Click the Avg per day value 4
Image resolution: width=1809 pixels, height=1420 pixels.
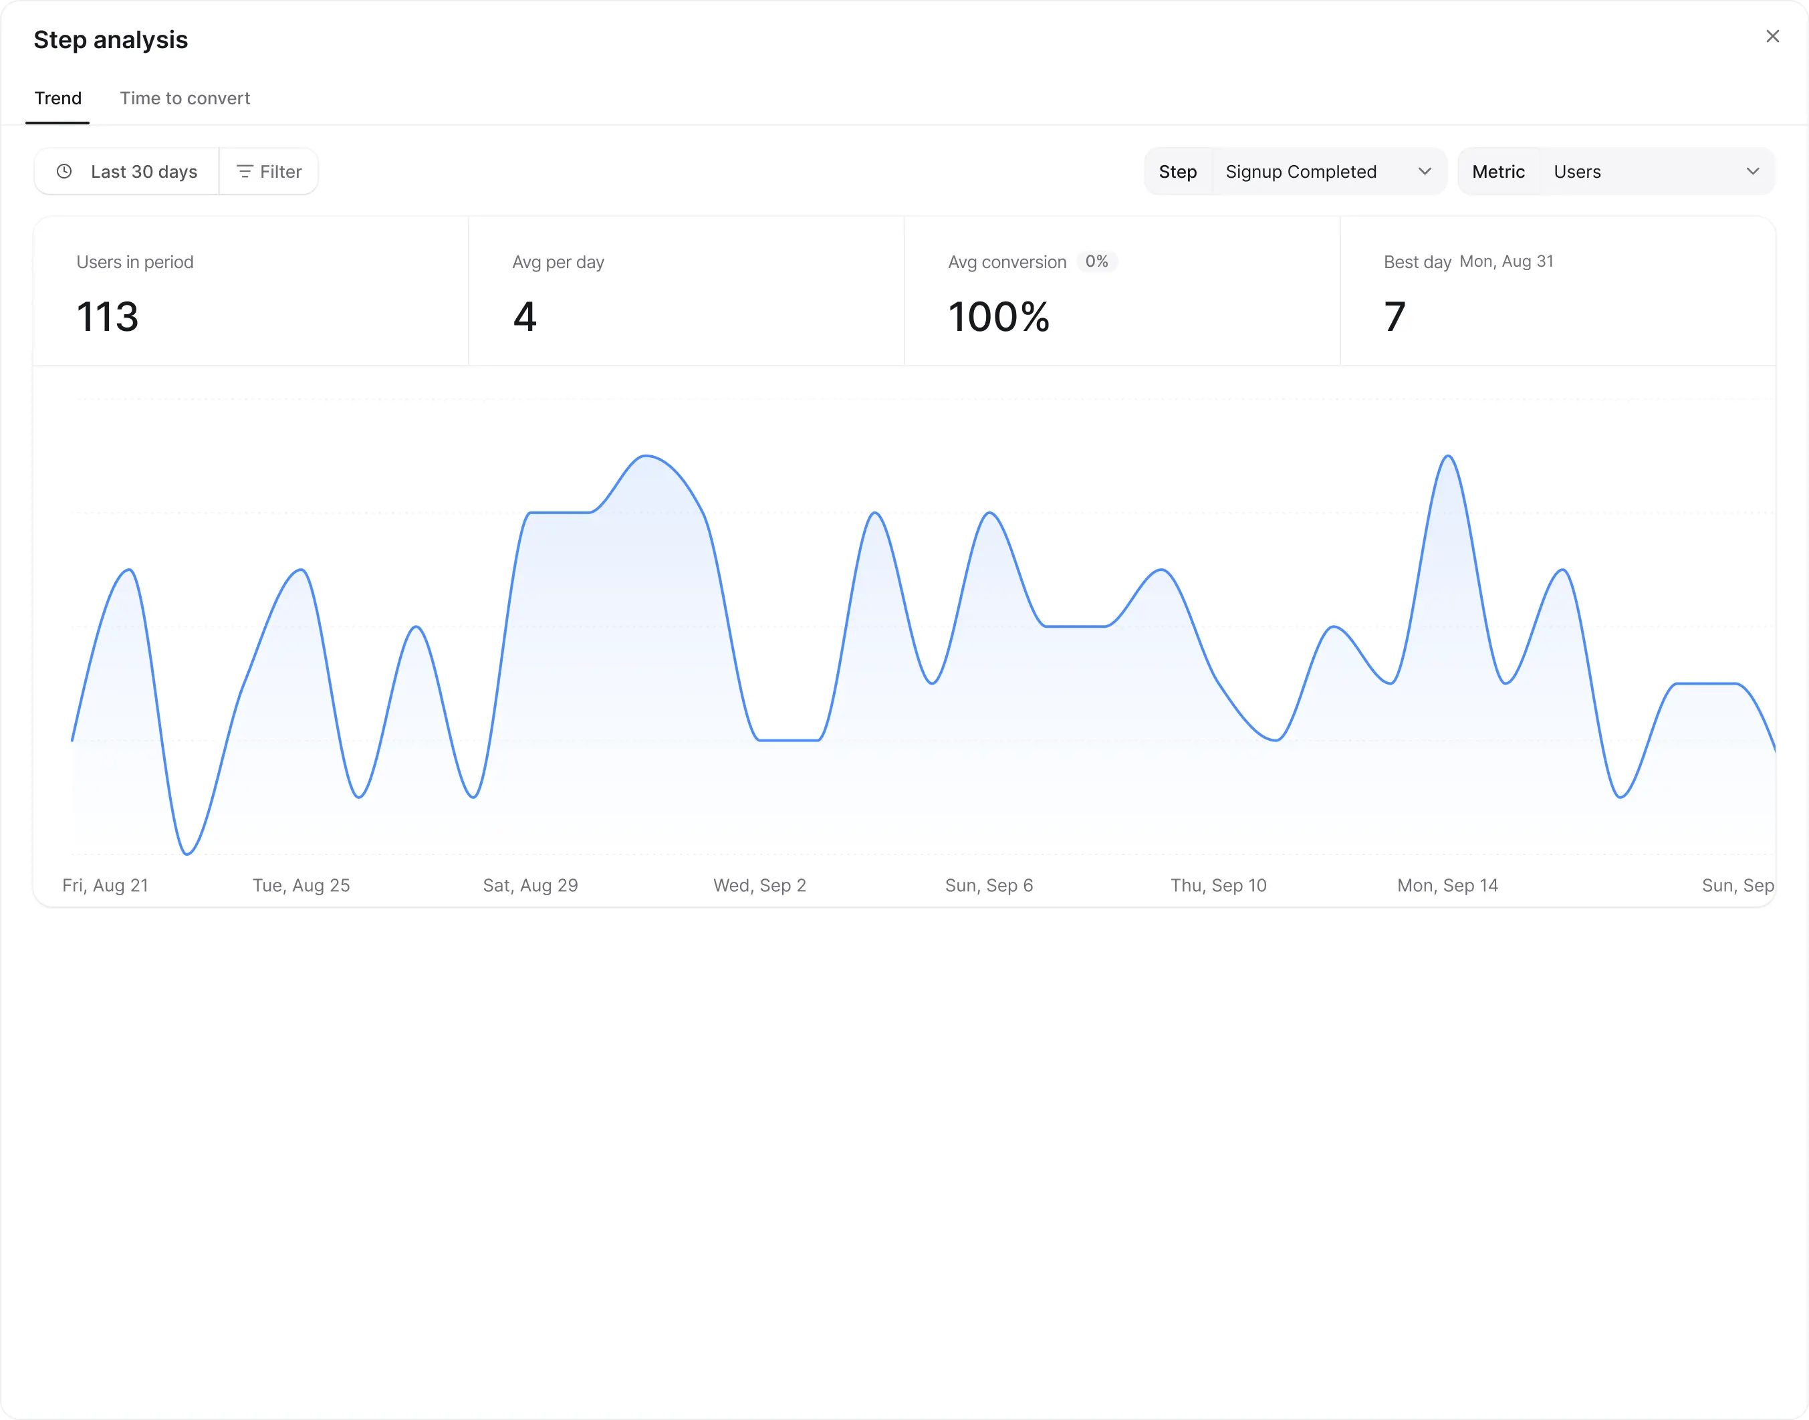[x=525, y=317]
